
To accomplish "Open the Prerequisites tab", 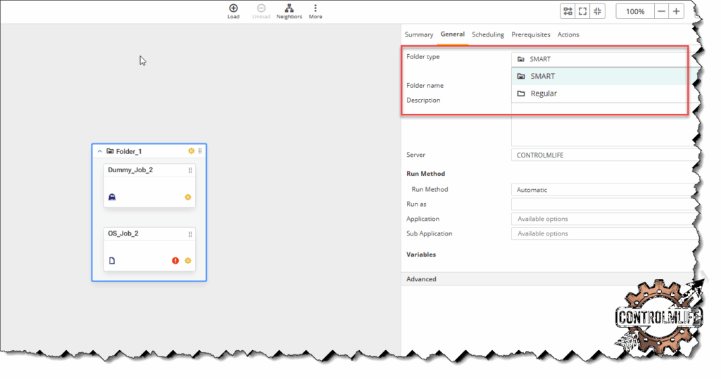I will 531,34.
